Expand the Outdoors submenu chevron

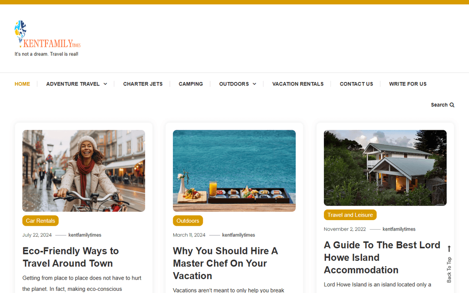coord(254,84)
